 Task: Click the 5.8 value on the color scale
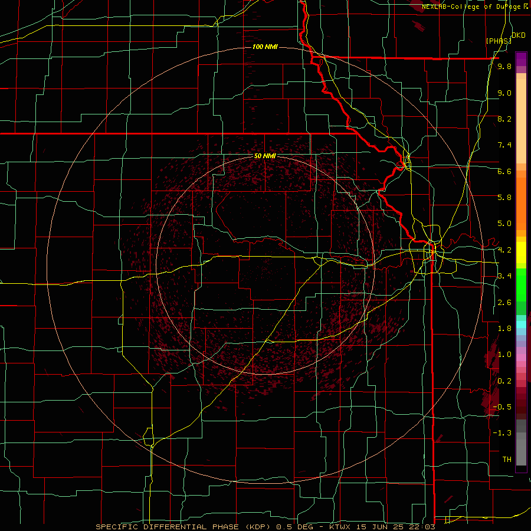point(504,198)
